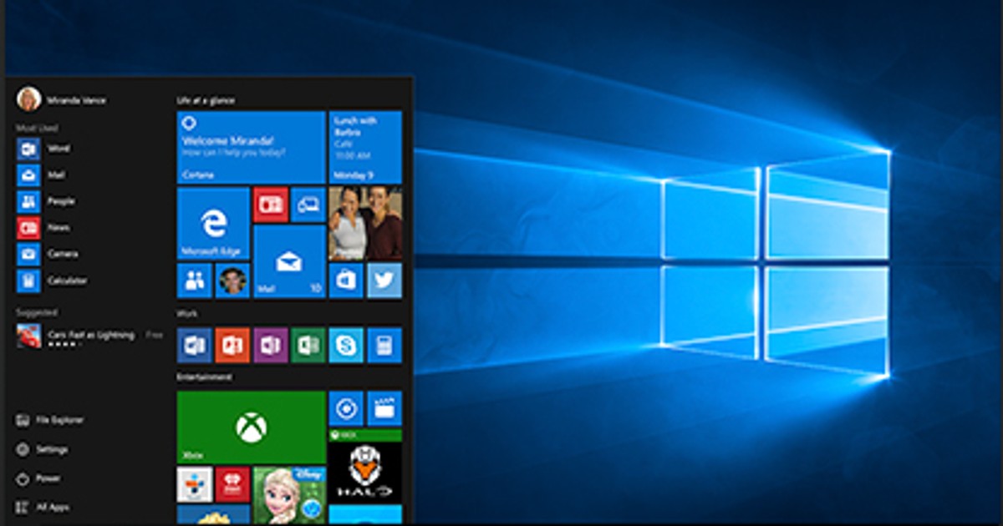Launch the Microsoft Edge tile
1003x526 pixels.
coord(213,223)
